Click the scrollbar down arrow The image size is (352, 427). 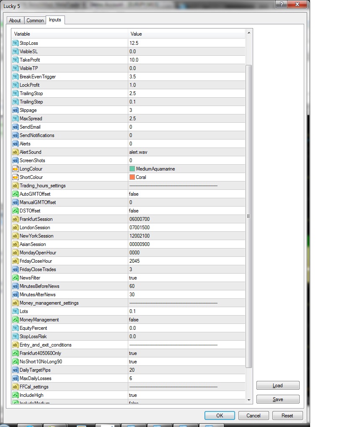(x=248, y=400)
